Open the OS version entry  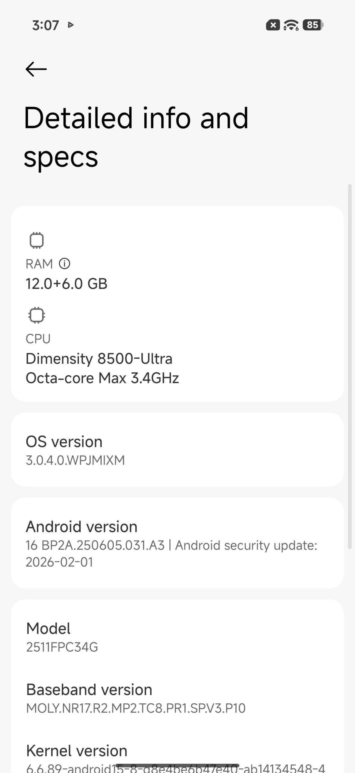(x=177, y=450)
